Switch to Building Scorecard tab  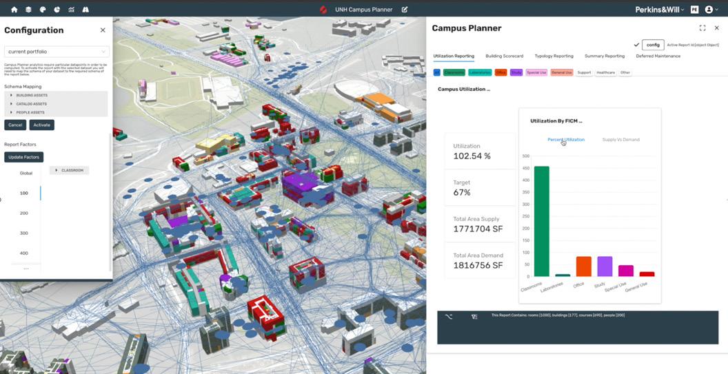pos(504,56)
